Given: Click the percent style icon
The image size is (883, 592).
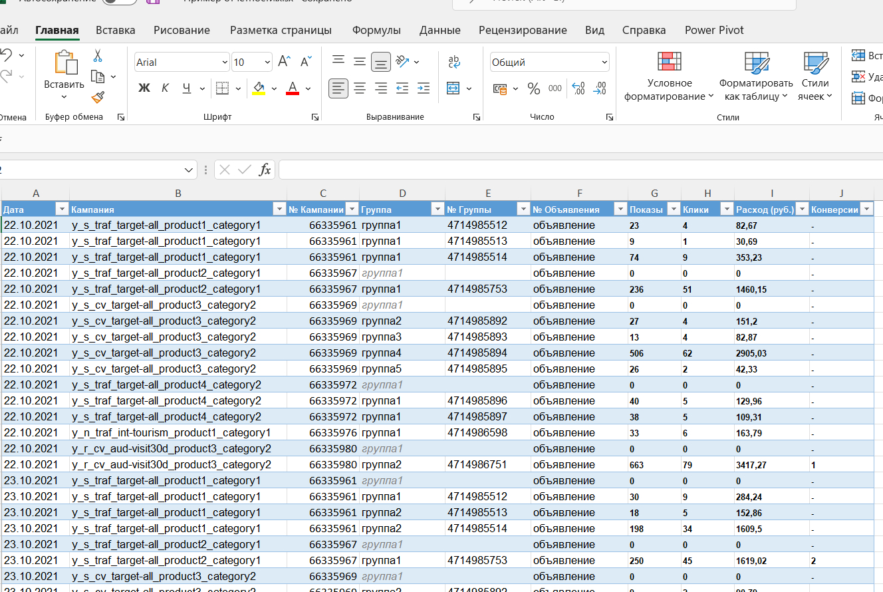Looking at the screenshot, I should [x=533, y=88].
